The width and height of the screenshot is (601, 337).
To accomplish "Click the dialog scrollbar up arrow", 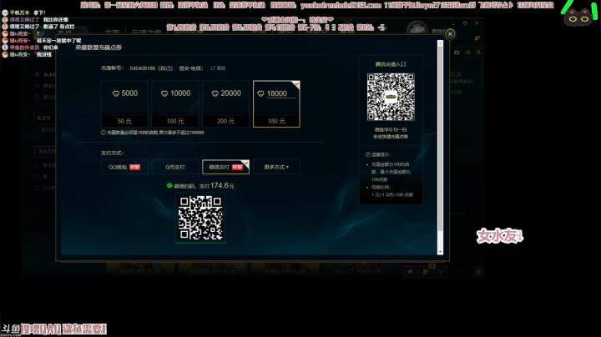I will point(440,43).
